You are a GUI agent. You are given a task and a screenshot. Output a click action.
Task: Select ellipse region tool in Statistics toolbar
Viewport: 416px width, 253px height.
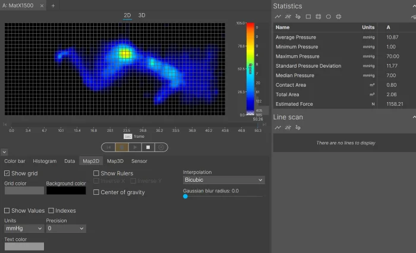click(329, 17)
